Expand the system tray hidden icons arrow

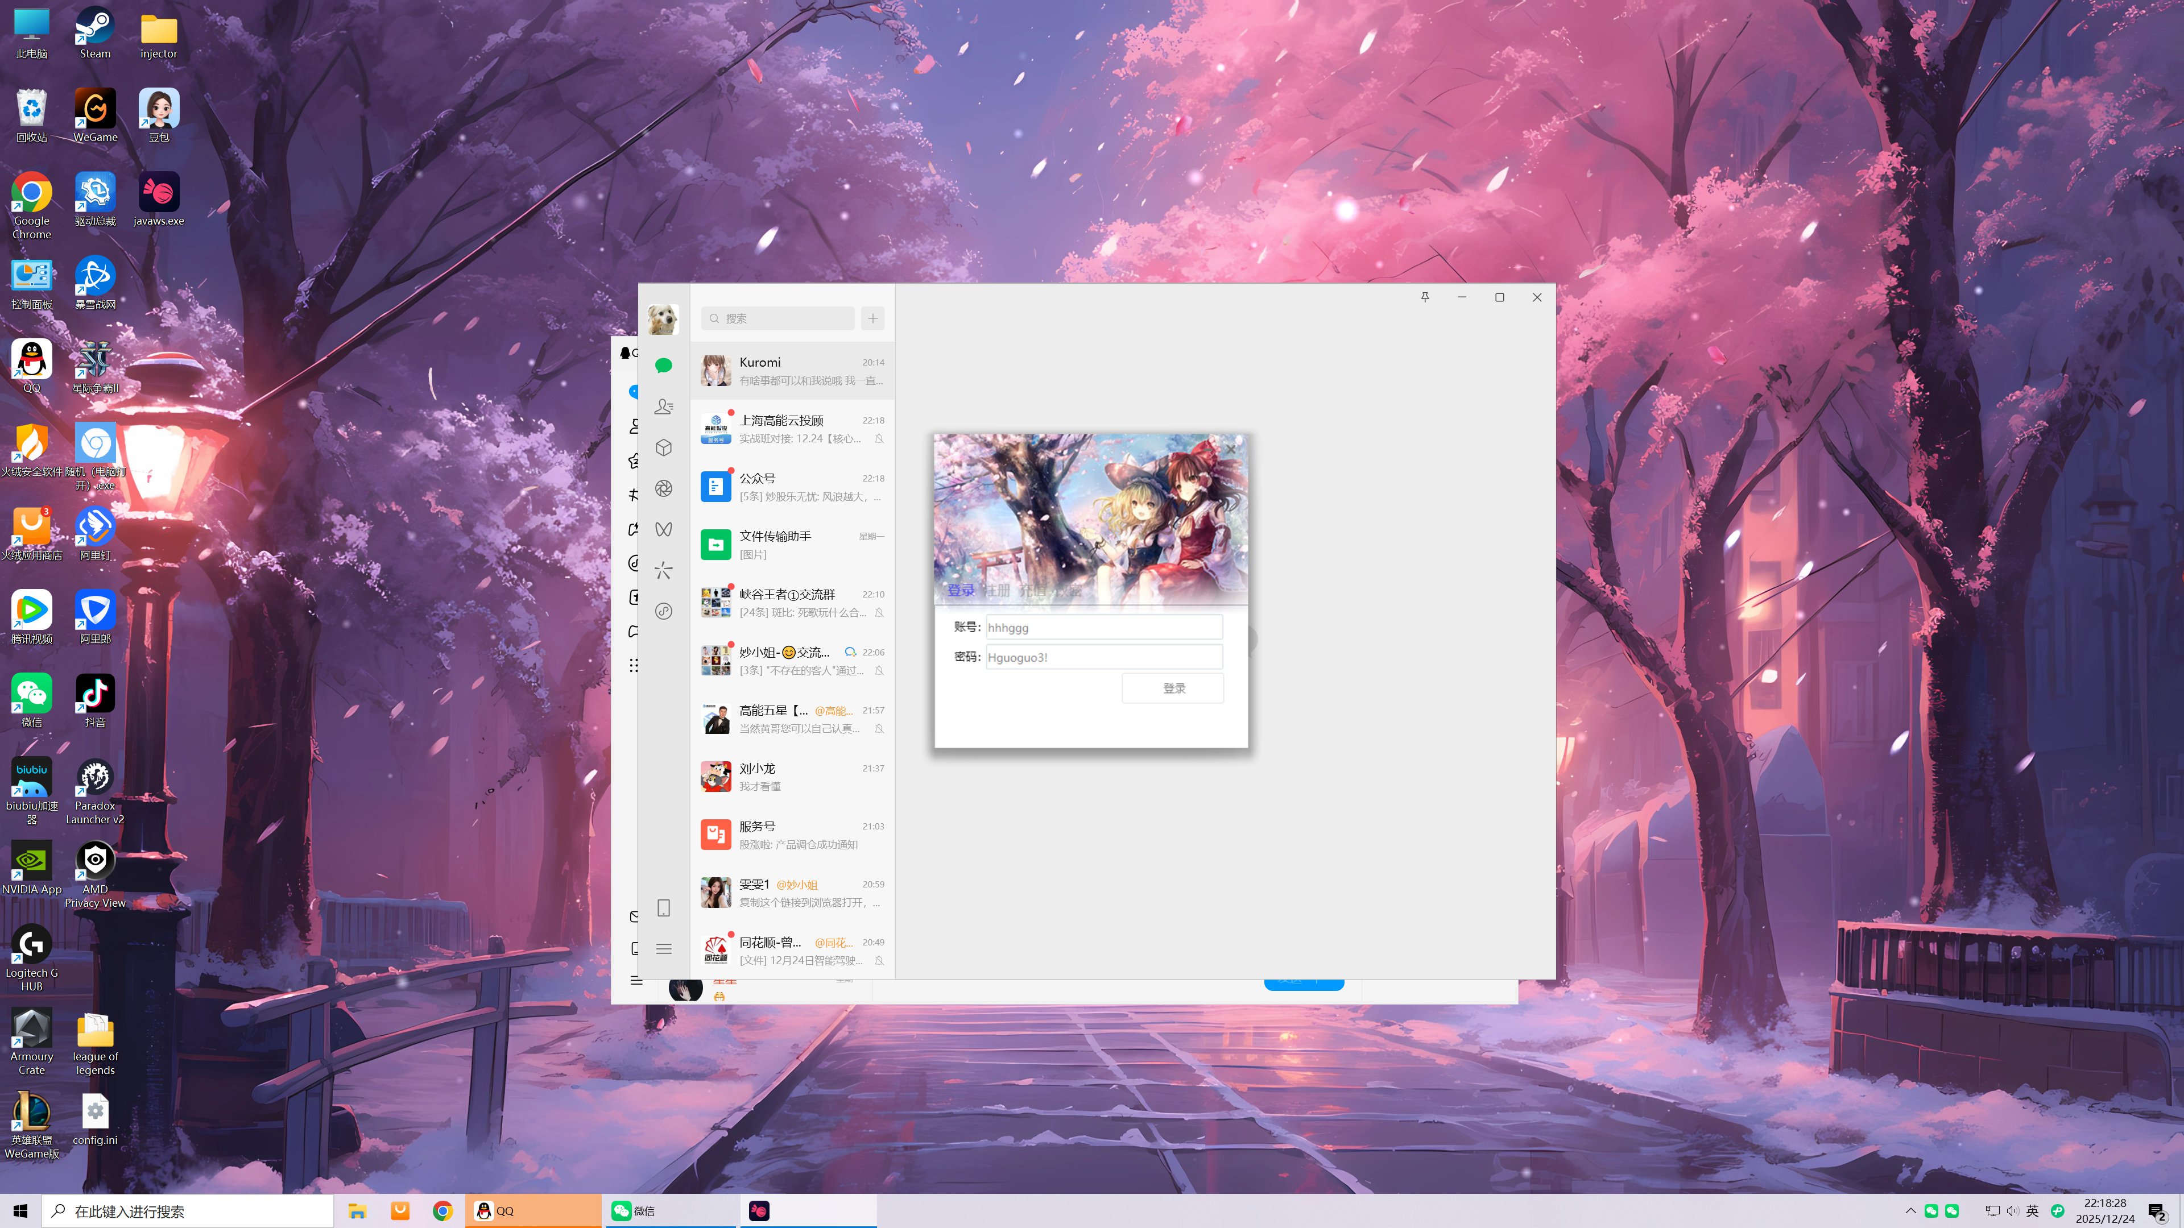1910,1211
